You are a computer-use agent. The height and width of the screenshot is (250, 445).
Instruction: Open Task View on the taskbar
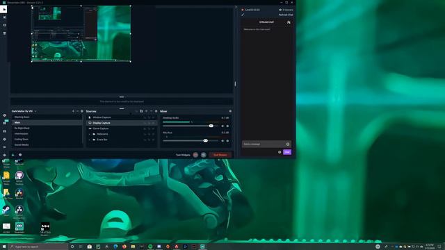tap(81, 247)
